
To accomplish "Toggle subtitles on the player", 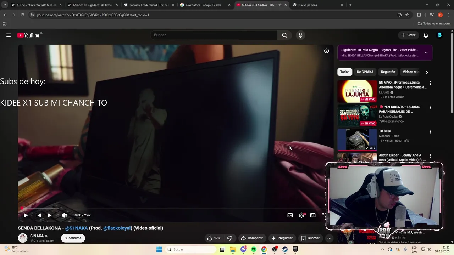I will [x=290, y=215].
